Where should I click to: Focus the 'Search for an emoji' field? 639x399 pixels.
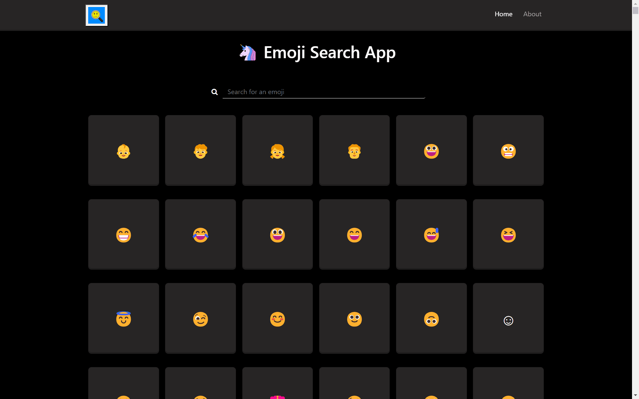point(324,92)
